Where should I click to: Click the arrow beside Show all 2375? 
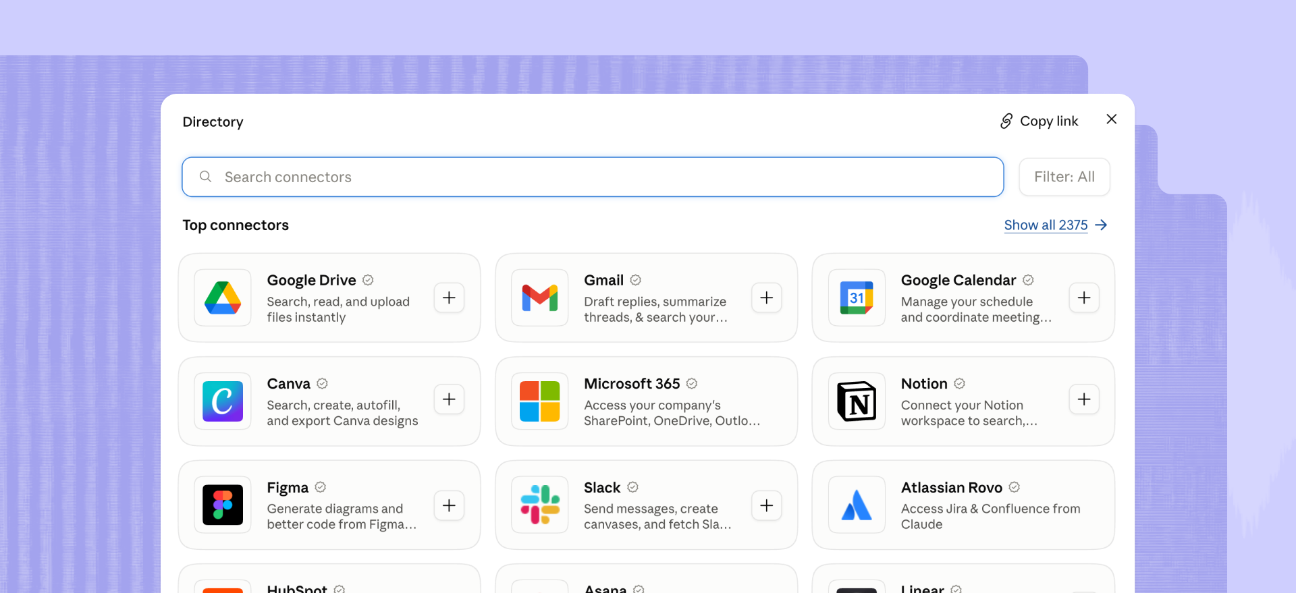[x=1101, y=225]
